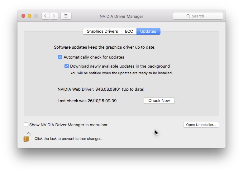Viewport: 243px width, 173px height.
Task: Click the NVIDIA Web Driver version text
Action: [x=101, y=89]
